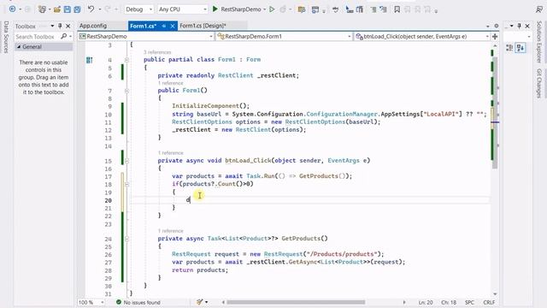The height and width of the screenshot is (308, 547).
Task: Click 1 reference link above GetProducts
Action: [171, 231]
